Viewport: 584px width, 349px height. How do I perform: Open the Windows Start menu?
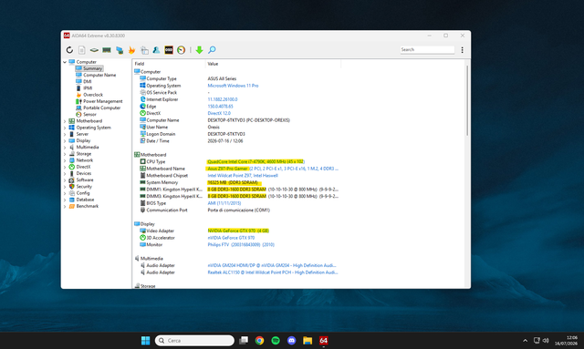tap(145, 341)
